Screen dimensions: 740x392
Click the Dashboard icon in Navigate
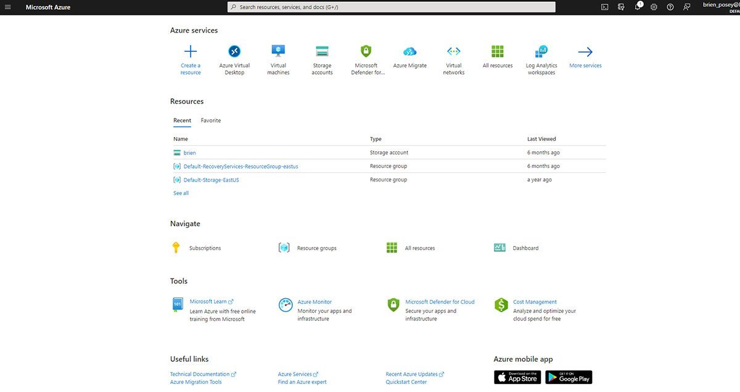coord(499,248)
